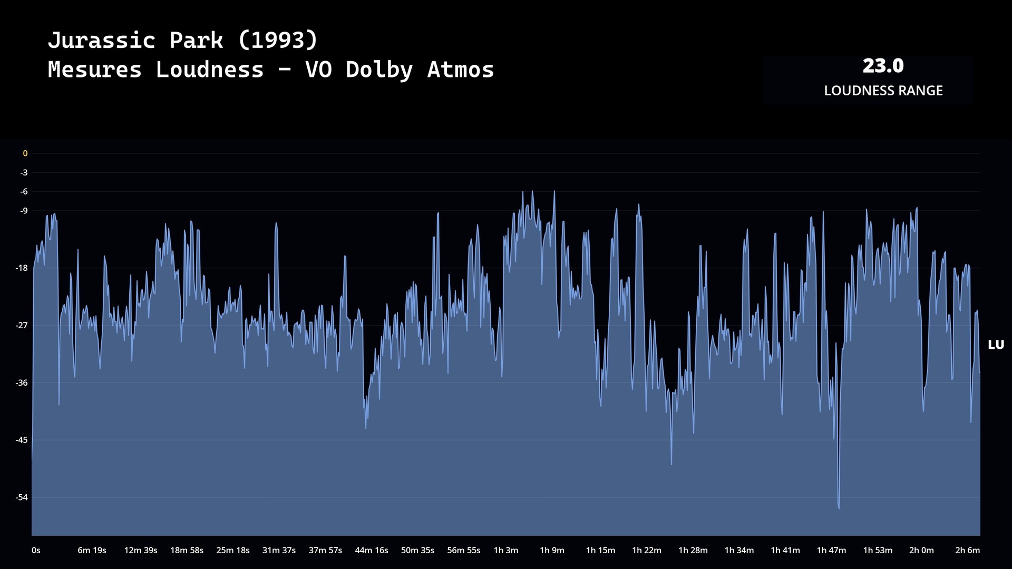This screenshot has width=1012, height=569.
Task: Click the 1h 34m time label
Action: point(739,551)
